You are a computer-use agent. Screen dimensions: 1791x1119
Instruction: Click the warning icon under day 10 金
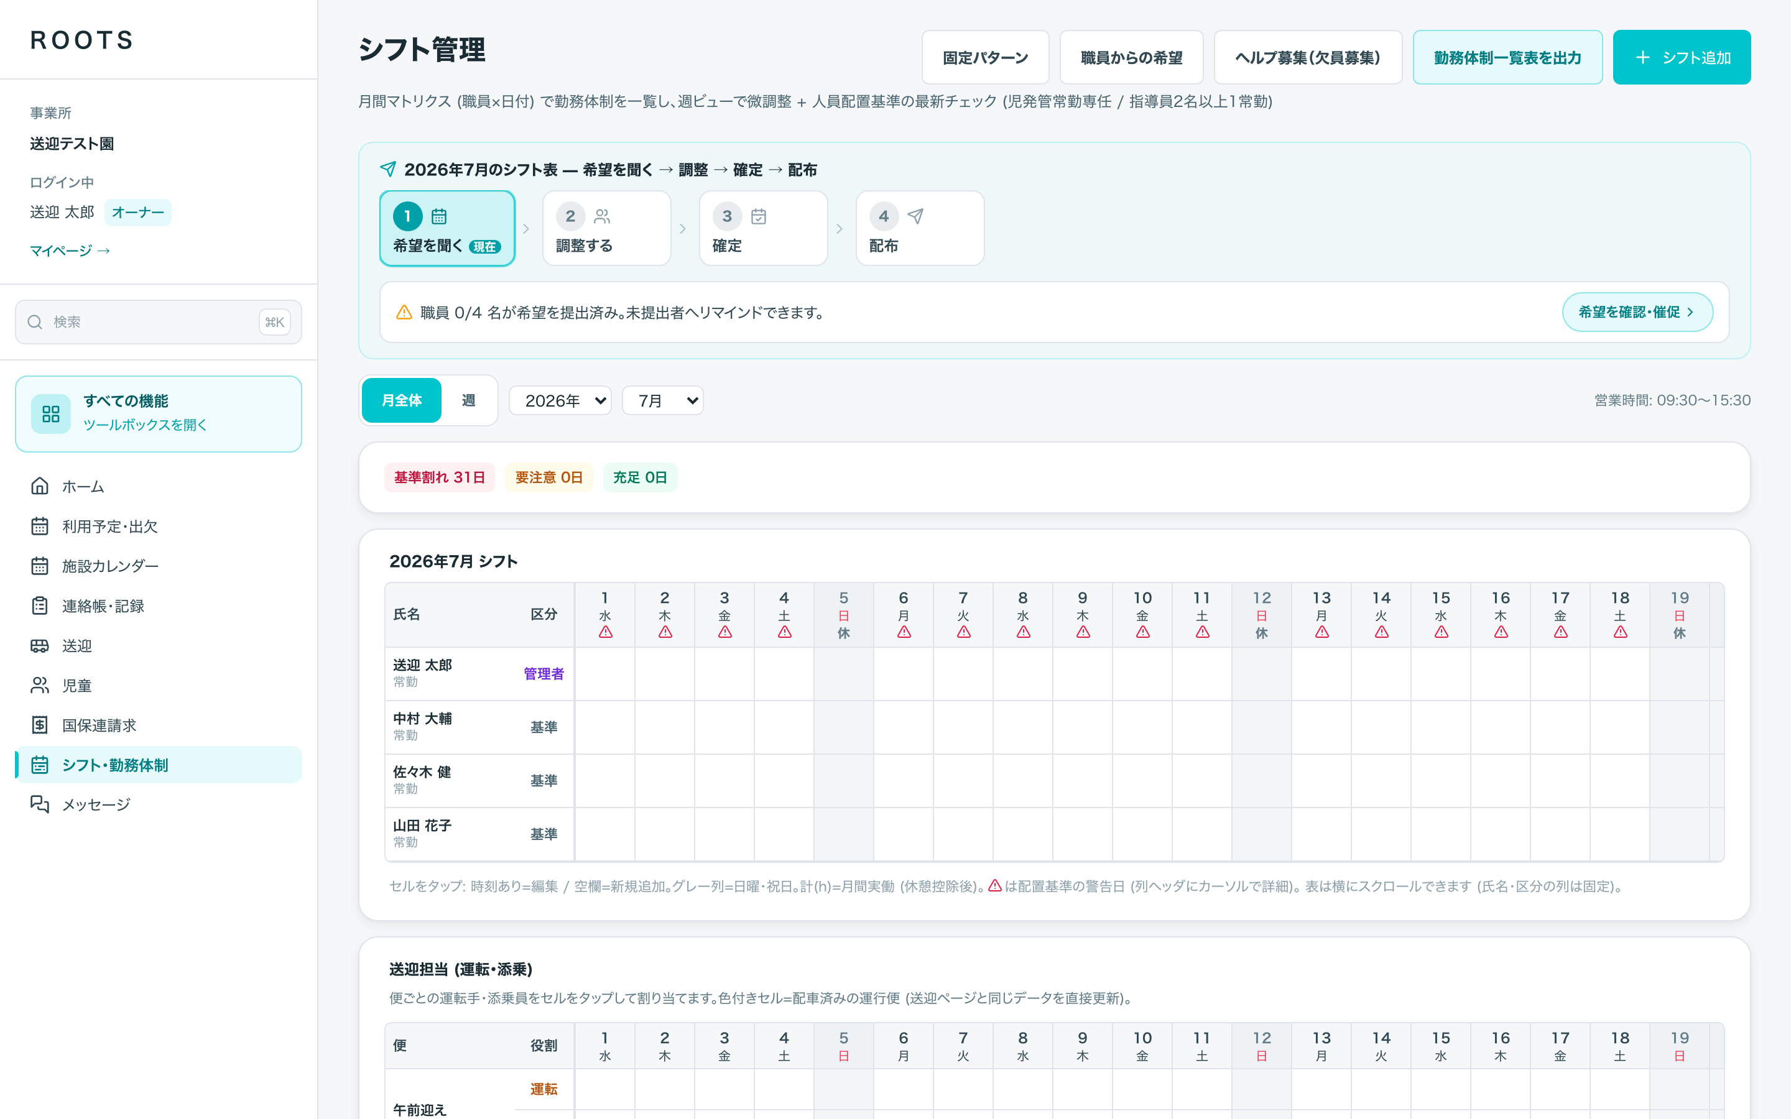[1142, 632]
